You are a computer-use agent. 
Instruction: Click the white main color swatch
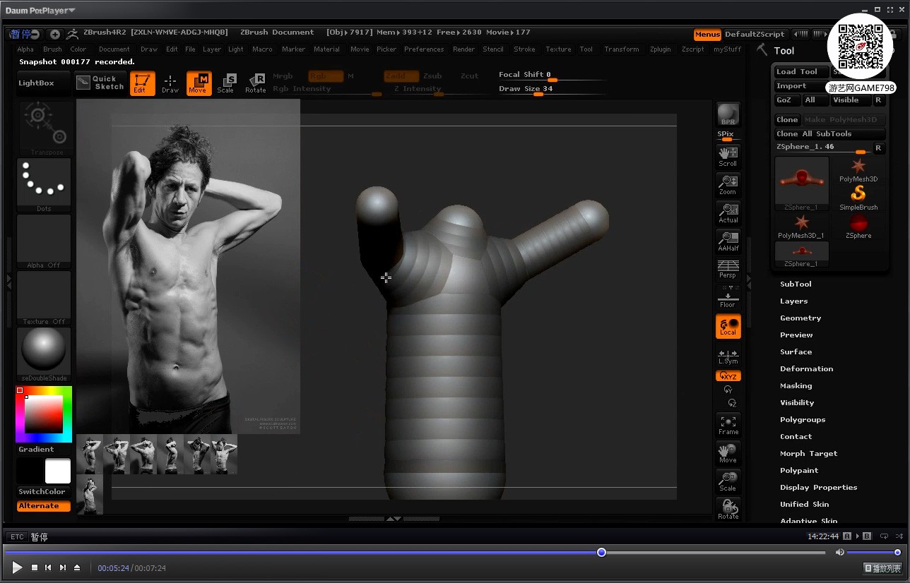click(58, 471)
